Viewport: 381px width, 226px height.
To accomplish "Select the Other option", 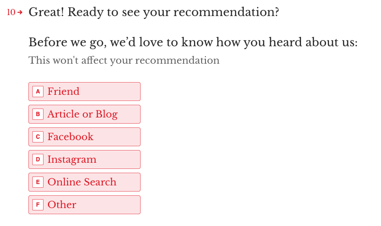I will [x=84, y=205].
